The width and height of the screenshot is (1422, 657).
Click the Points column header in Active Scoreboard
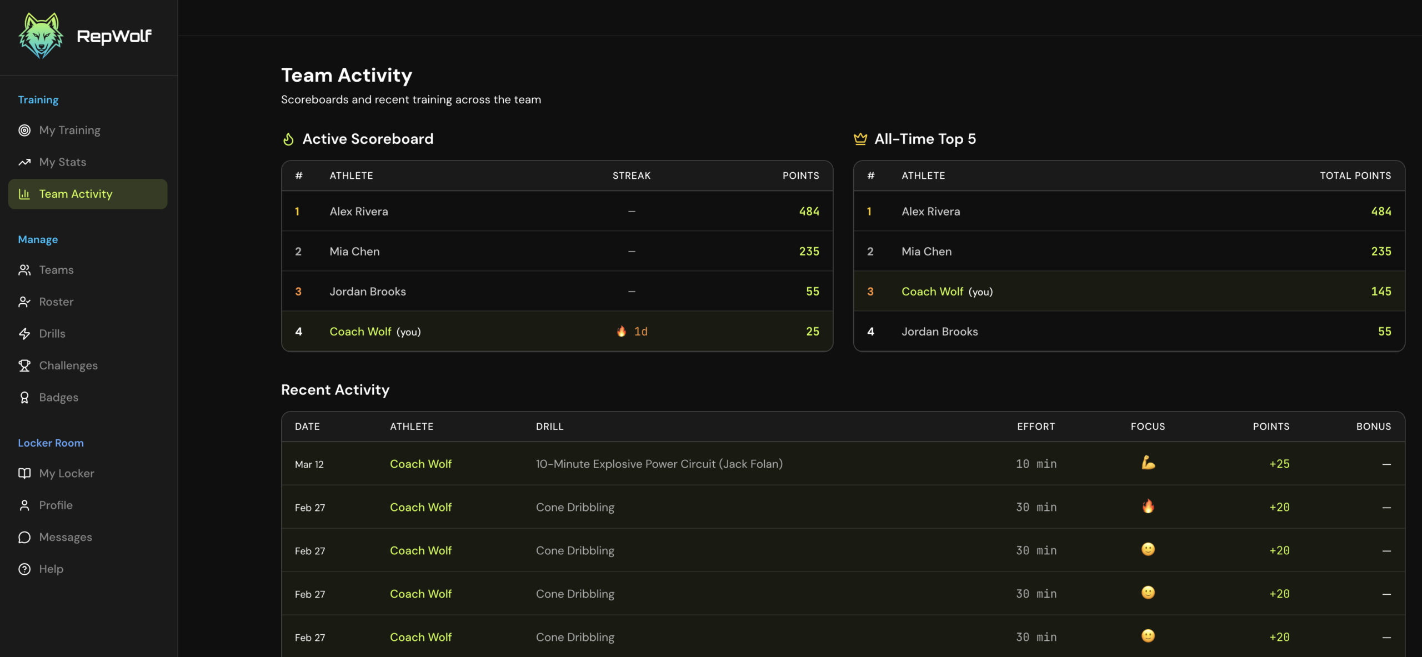(x=800, y=175)
